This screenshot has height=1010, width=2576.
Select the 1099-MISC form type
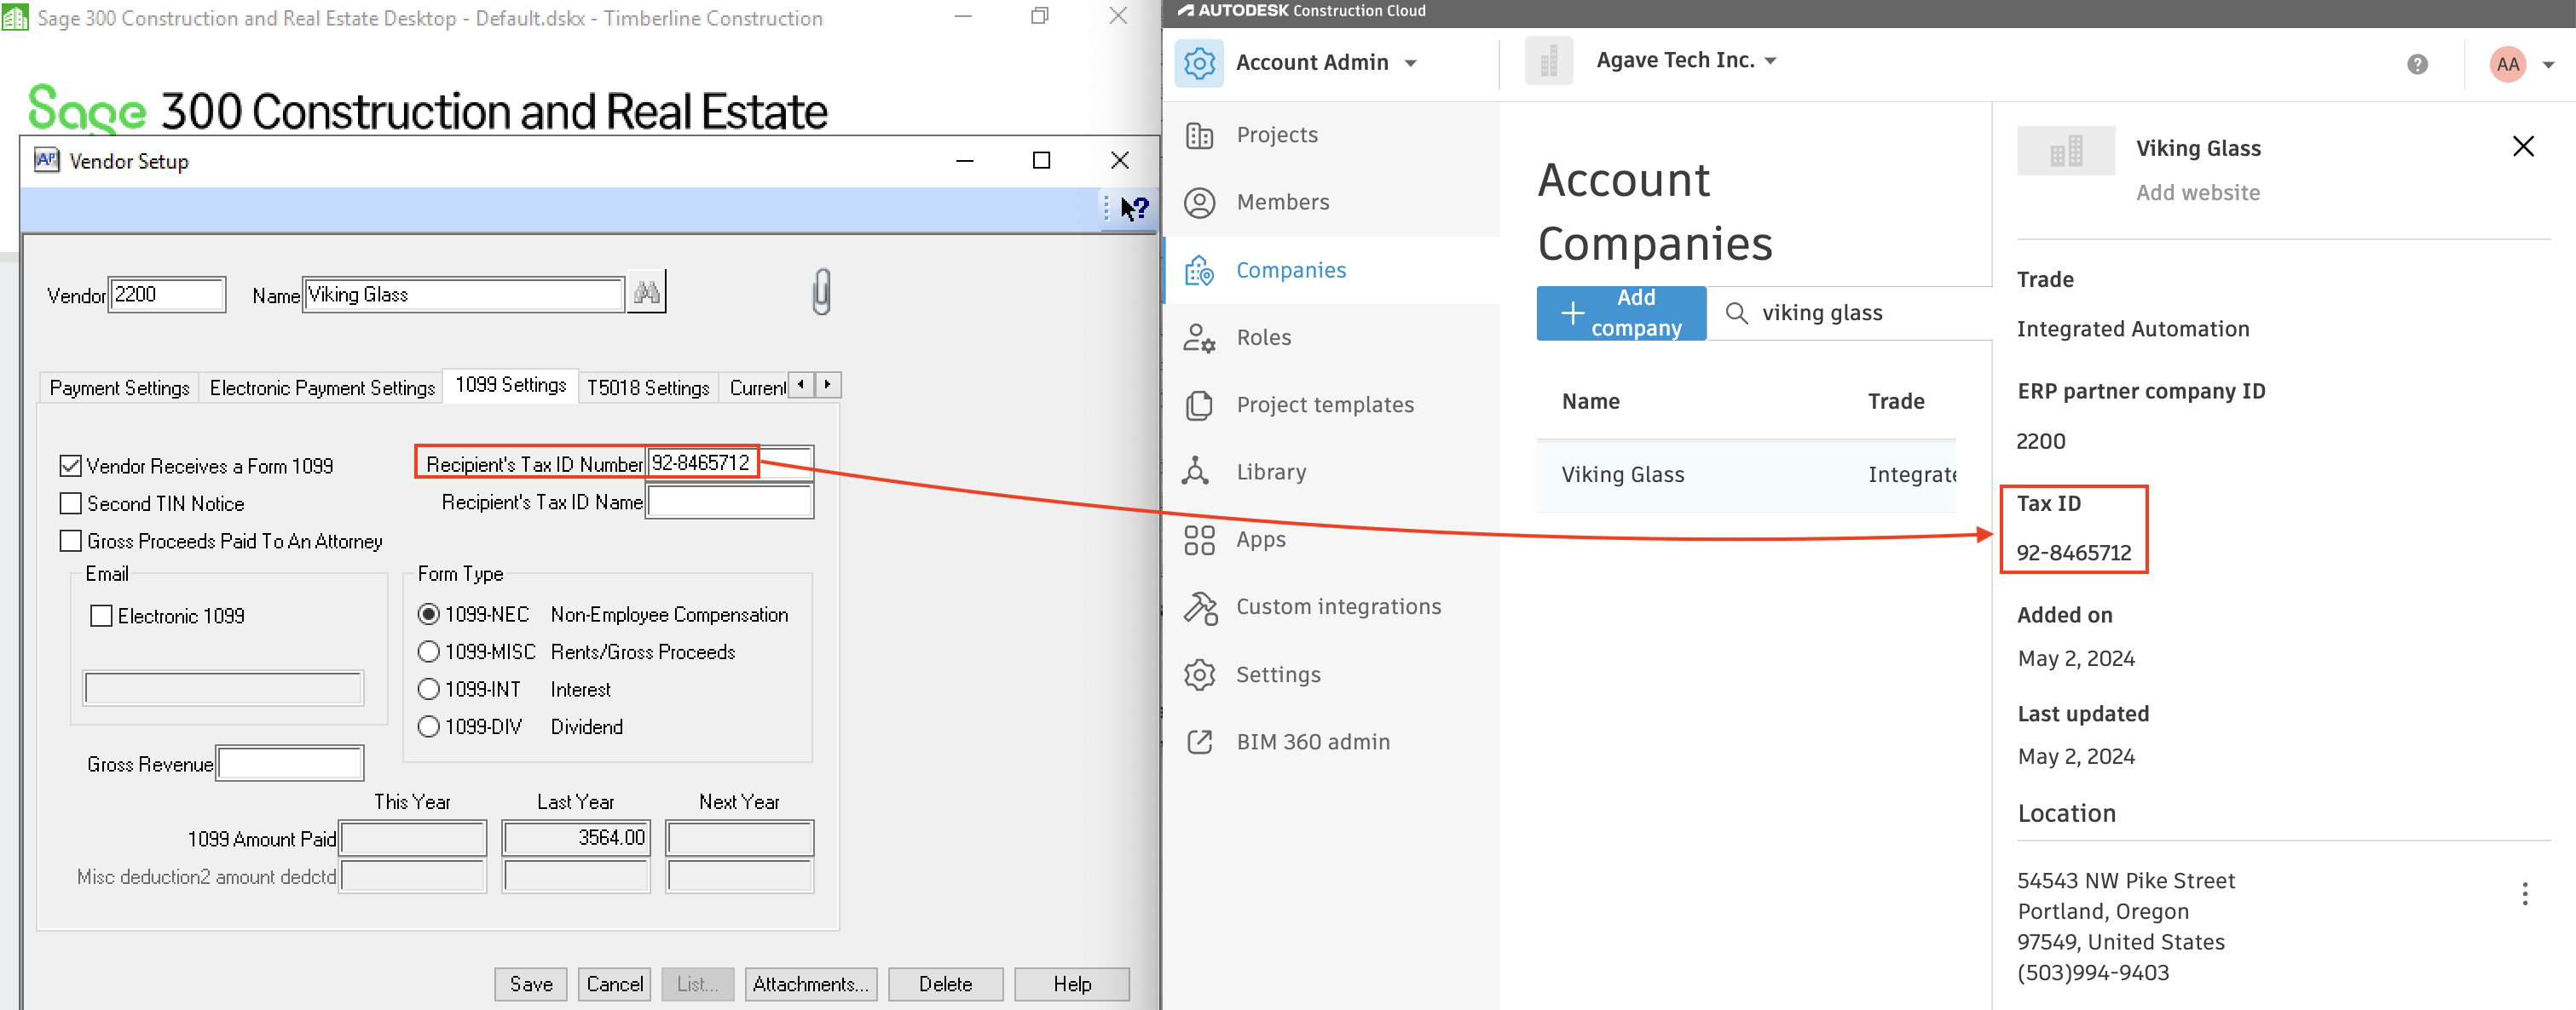428,651
